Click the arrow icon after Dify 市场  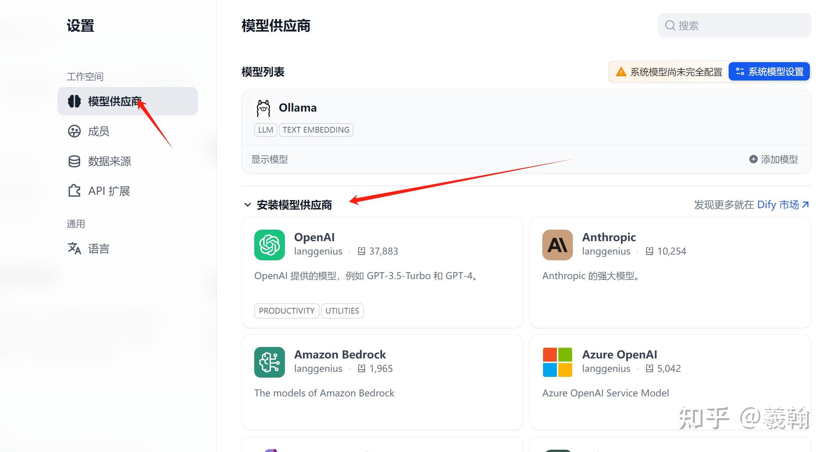[805, 205]
